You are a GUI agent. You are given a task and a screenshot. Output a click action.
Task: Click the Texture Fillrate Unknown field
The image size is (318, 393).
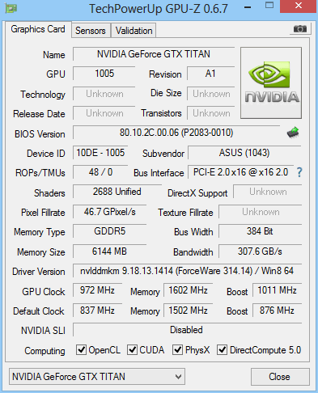[x=260, y=212]
